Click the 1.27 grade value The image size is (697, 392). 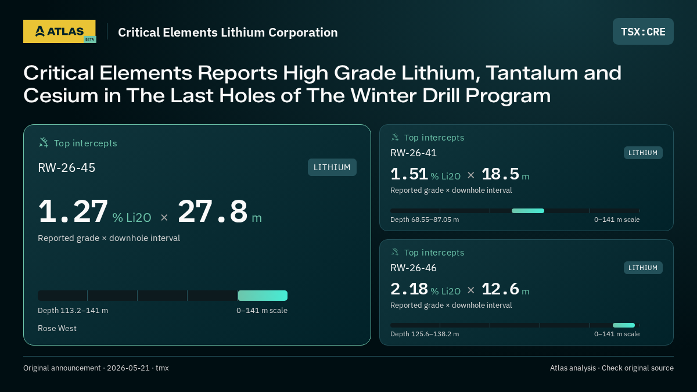click(x=73, y=211)
